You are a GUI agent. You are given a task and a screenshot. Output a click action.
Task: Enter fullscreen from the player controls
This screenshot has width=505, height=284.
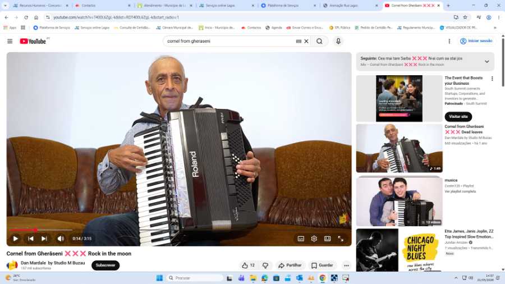pos(341,239)
